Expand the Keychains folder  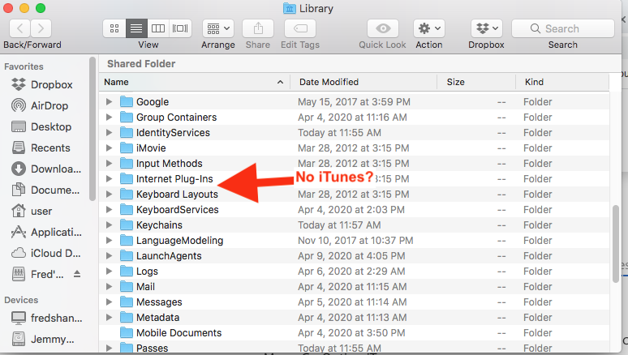pos(109,225)
